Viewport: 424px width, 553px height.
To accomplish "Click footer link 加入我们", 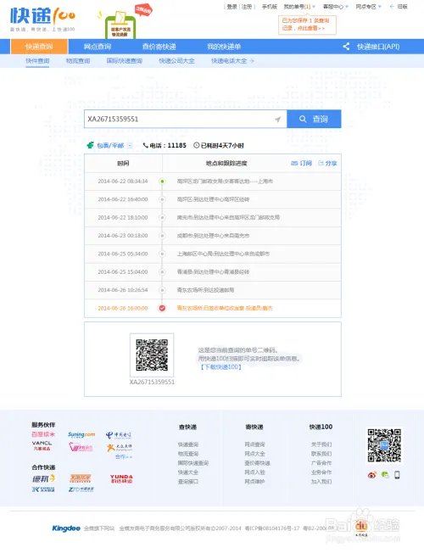I will pyautogui.click(x=321, y=482).
